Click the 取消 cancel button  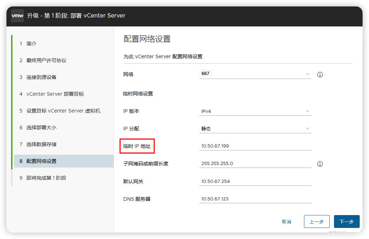click(x=286, y=221)
